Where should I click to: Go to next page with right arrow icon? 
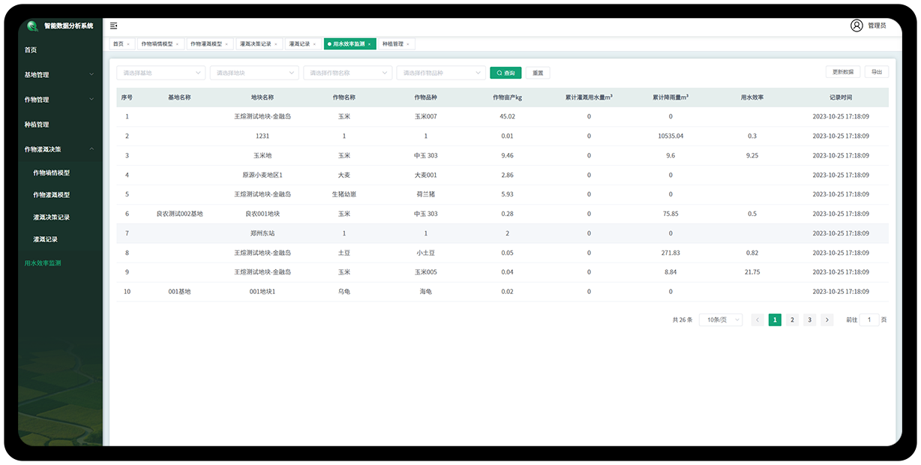827,319
